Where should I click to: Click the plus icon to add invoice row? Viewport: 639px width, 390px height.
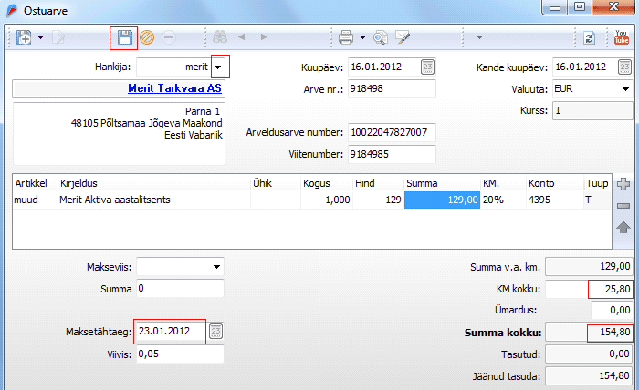click(624, 185)
